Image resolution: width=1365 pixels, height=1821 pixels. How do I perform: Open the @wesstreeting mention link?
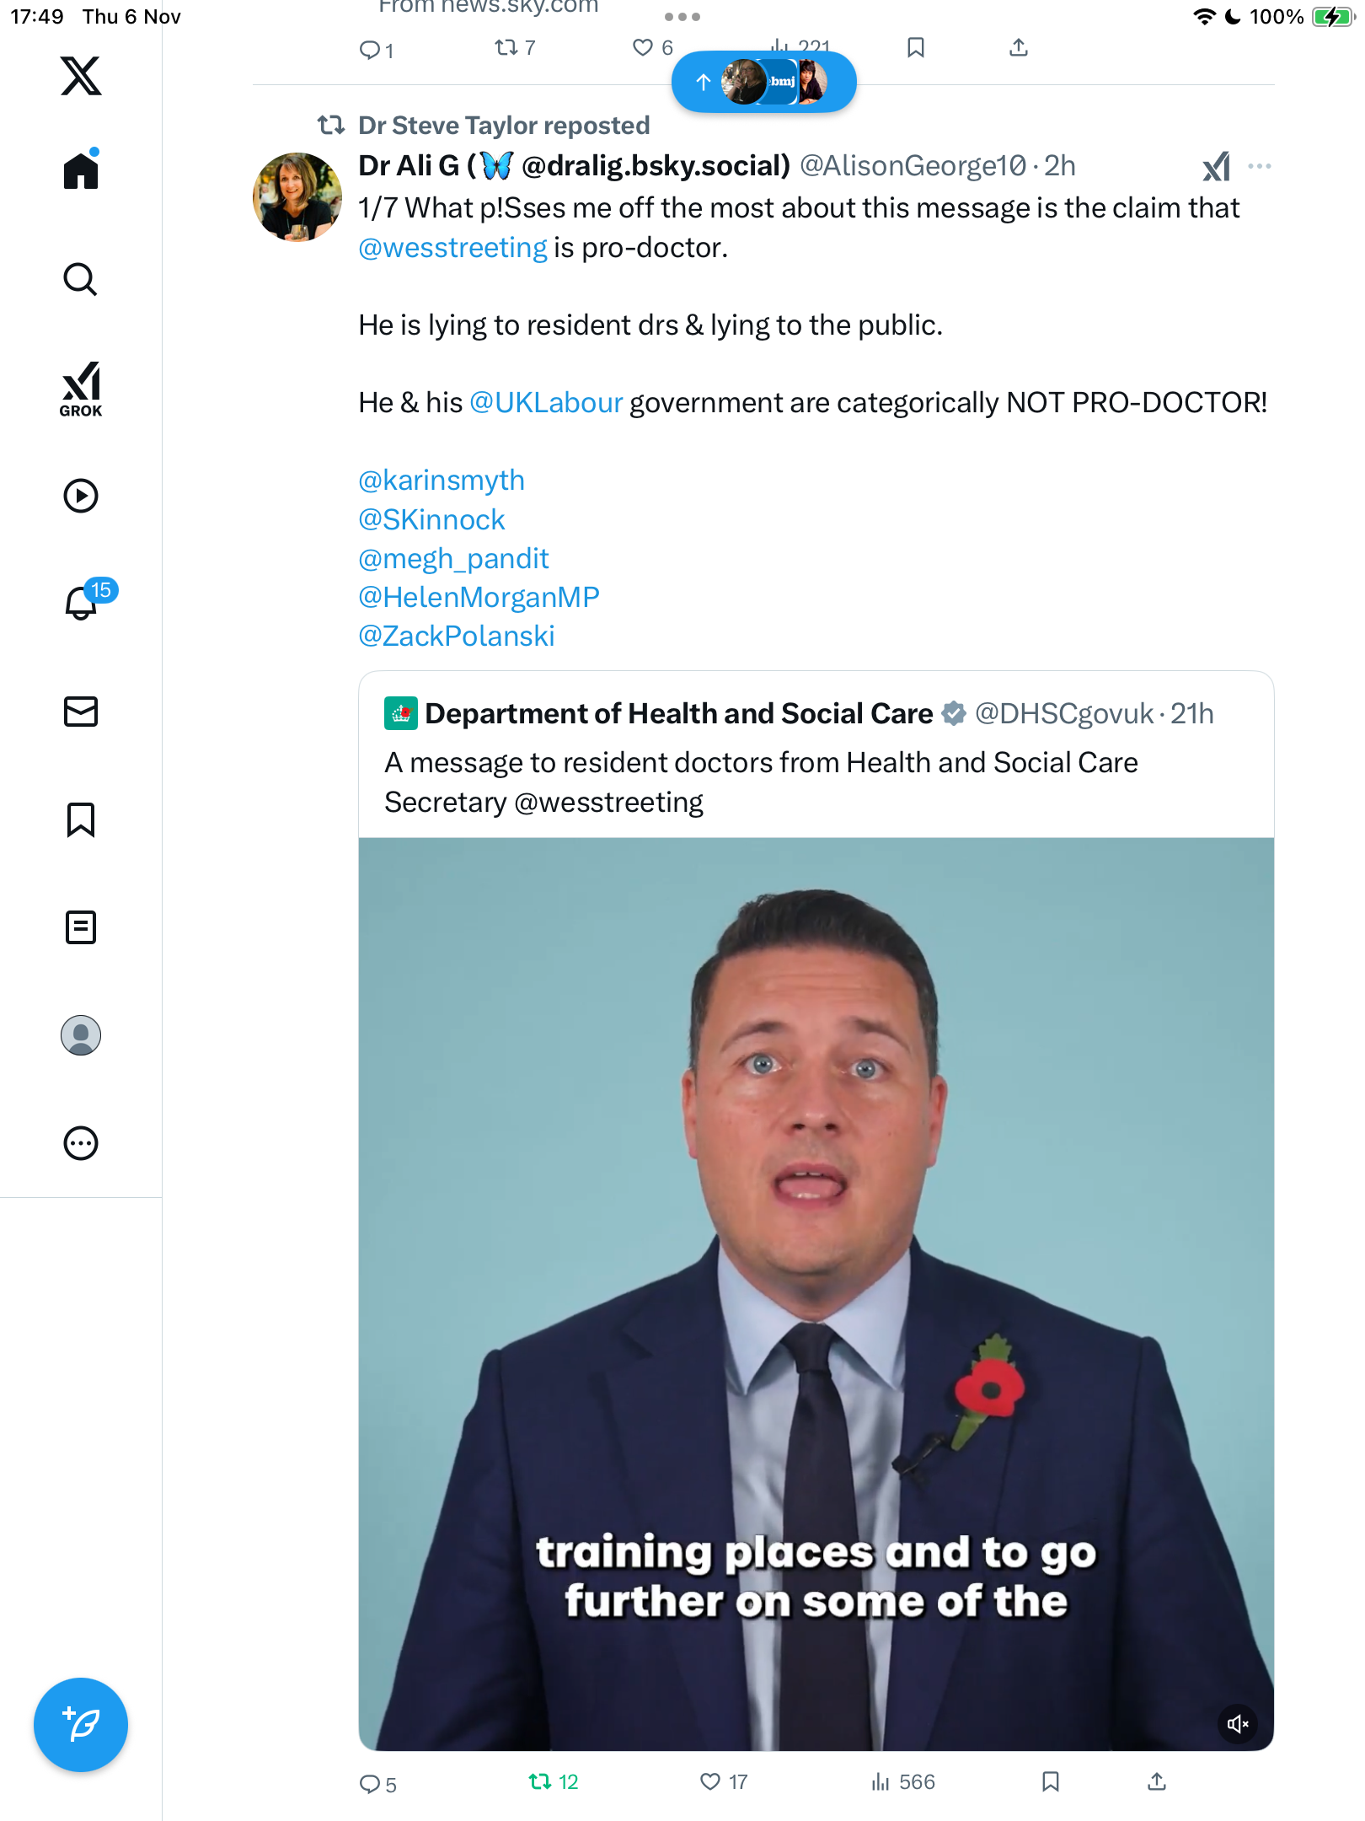(452, 248)
